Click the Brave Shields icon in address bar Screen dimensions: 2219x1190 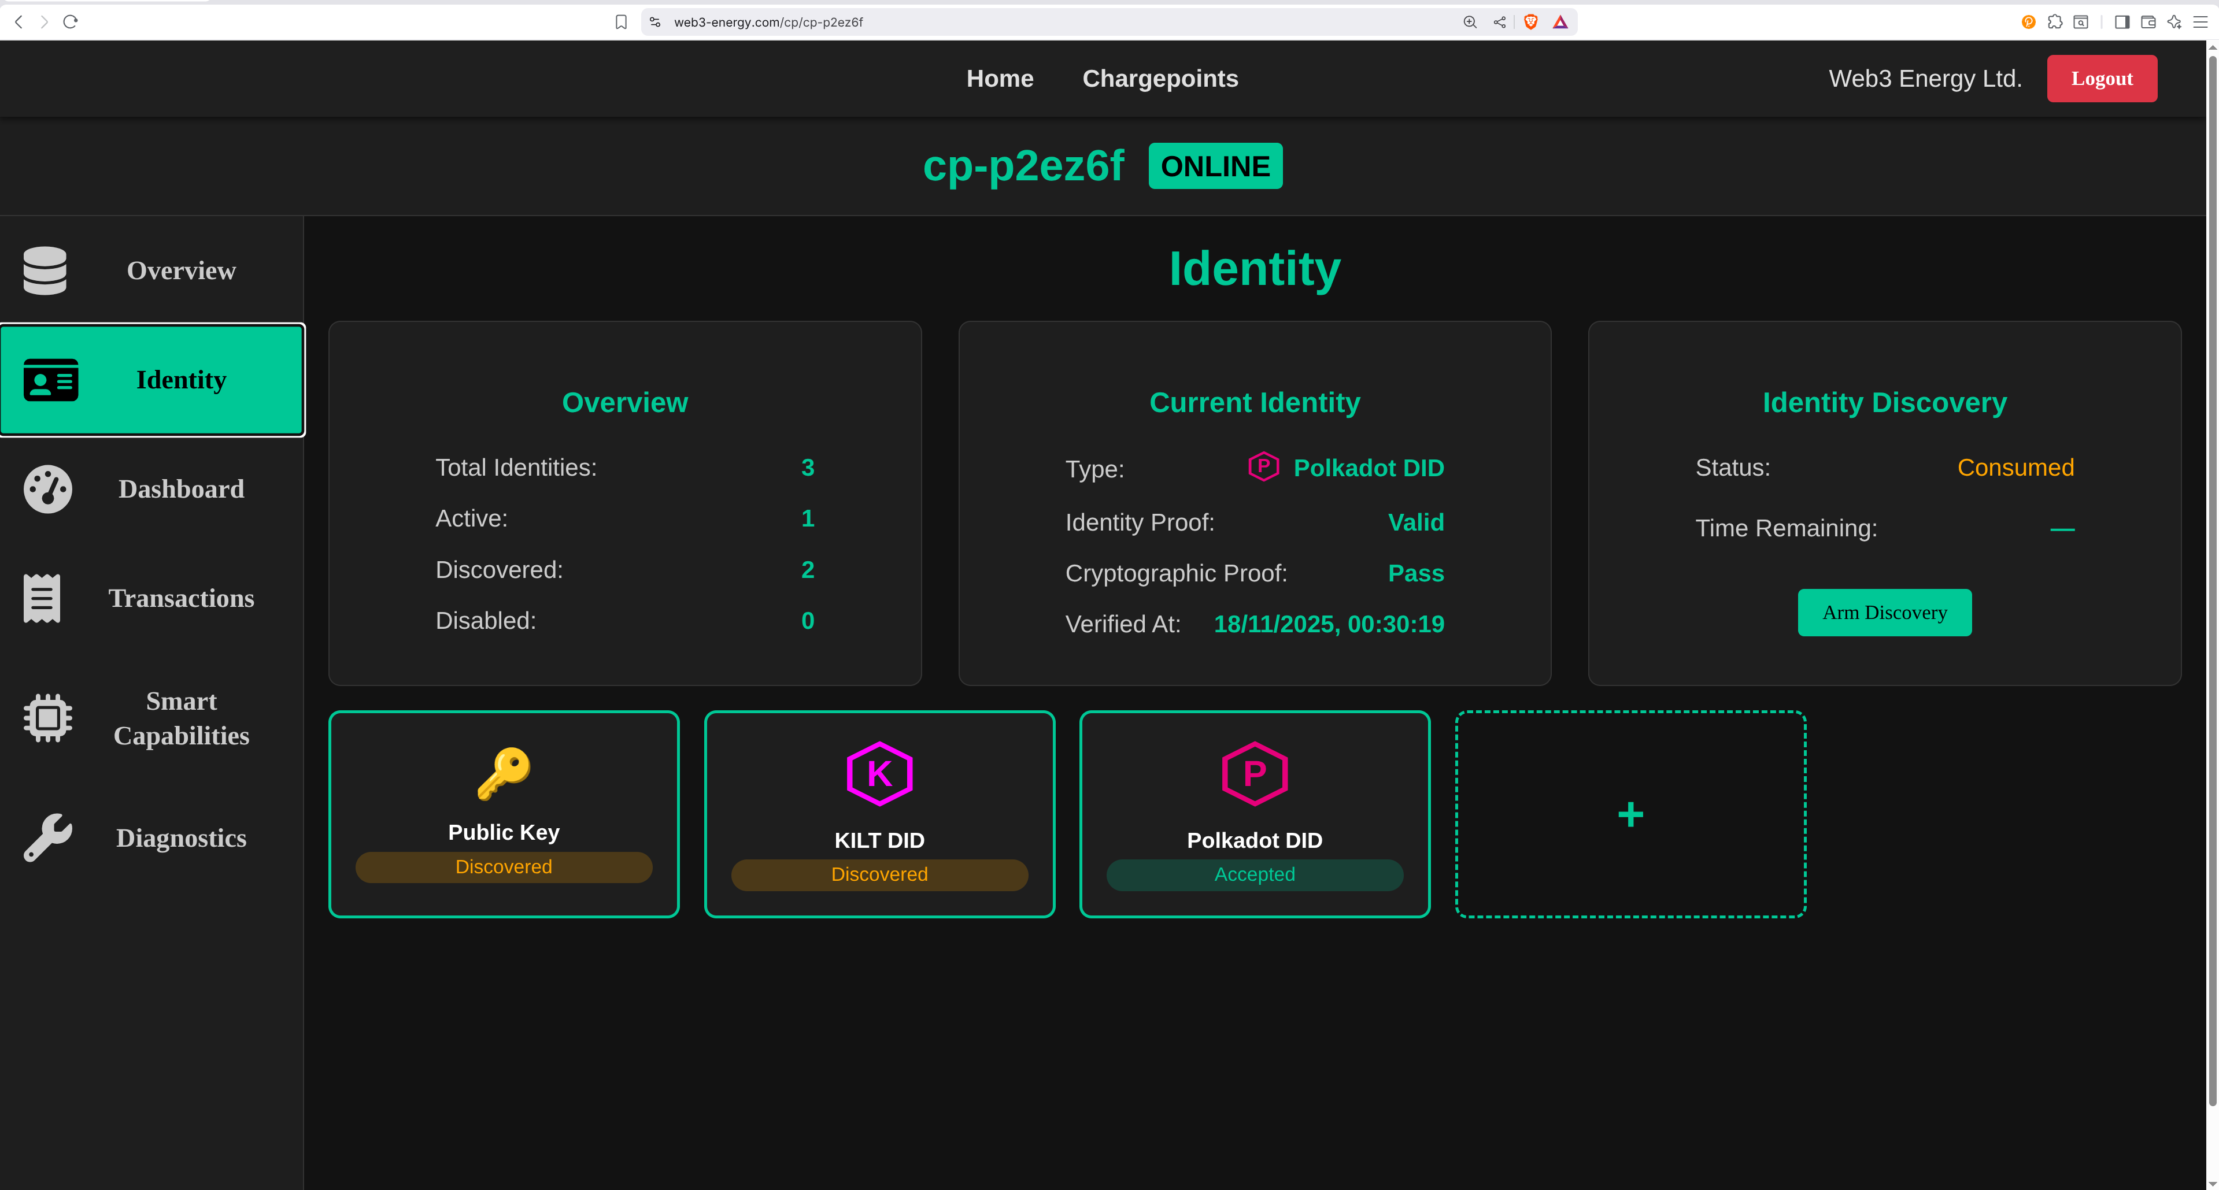[1531, 23]
